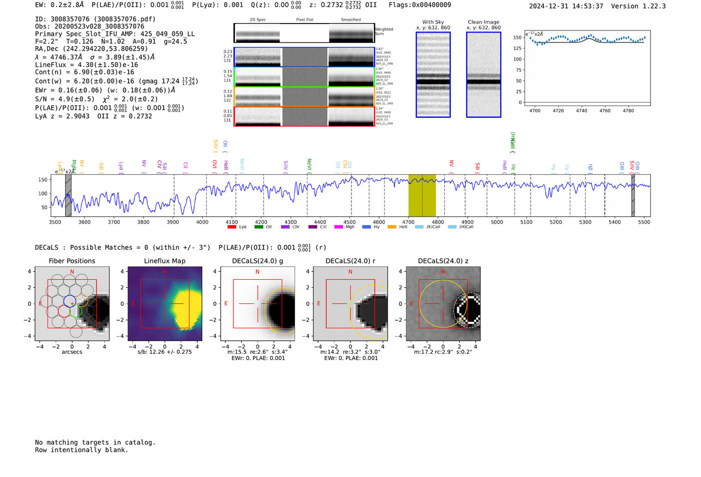Image resolution: width=701 pixels, height=477 pixels.
Task: Select the red-bordered fiber spectrum row
Action: 304,116
